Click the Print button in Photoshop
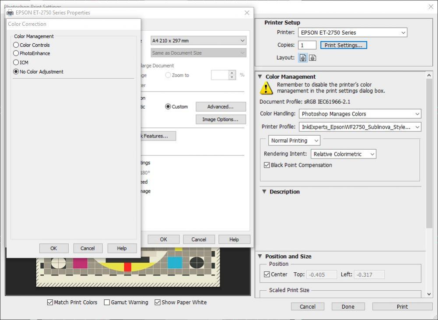Viewport: 438px width, 320px height. pos(402,306)
